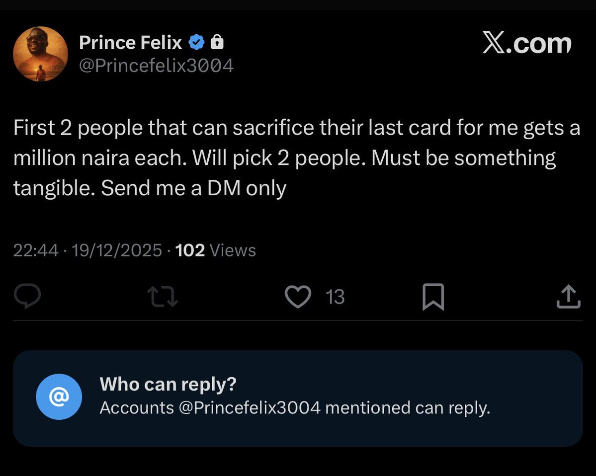Click the tweet text about million naira

(296, 158)
